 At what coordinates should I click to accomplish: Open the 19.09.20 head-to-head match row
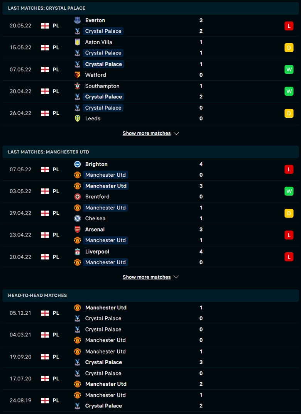tap(150, 357)
